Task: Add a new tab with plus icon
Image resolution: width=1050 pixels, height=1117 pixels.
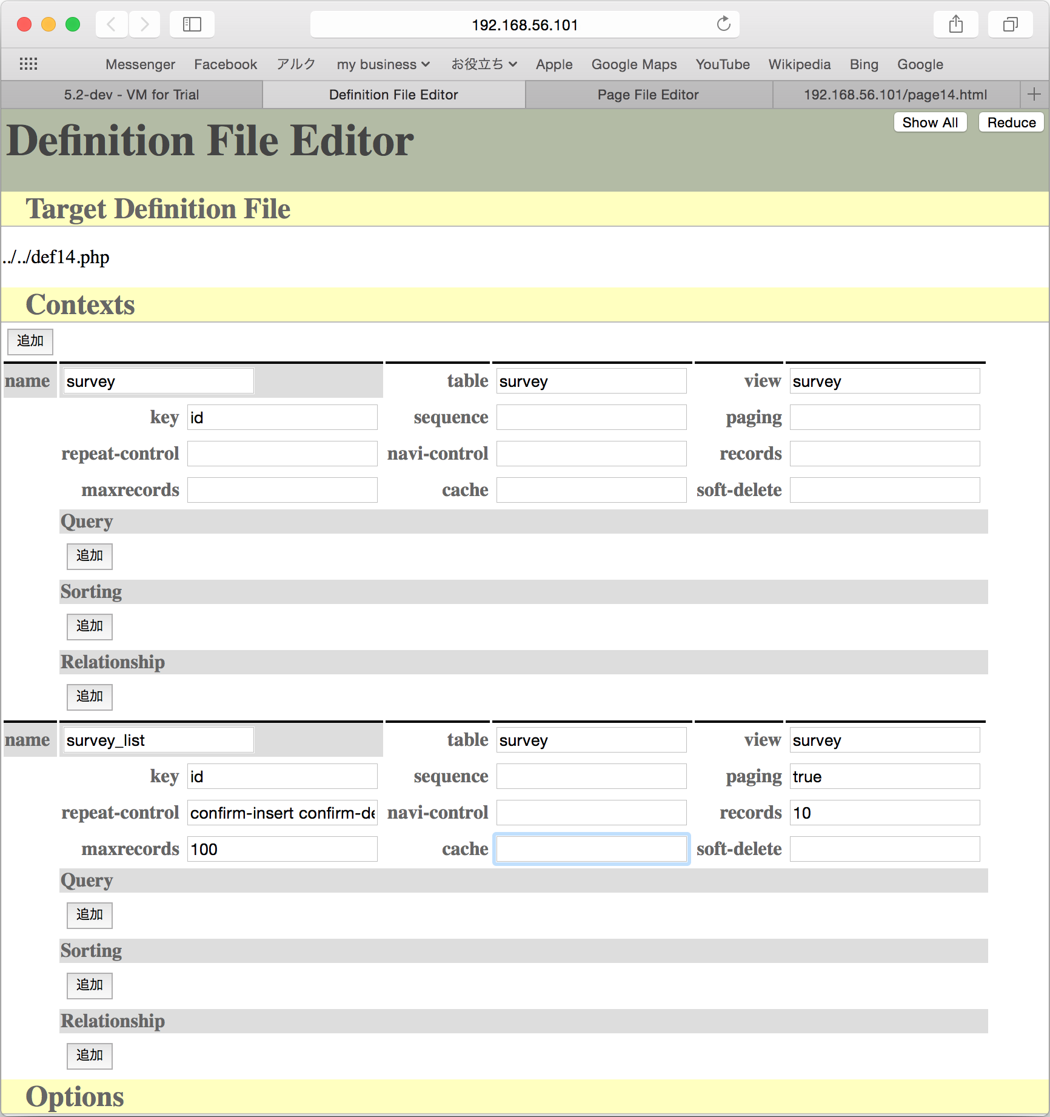Action: pyautogui.click(x=1034, y=94)
